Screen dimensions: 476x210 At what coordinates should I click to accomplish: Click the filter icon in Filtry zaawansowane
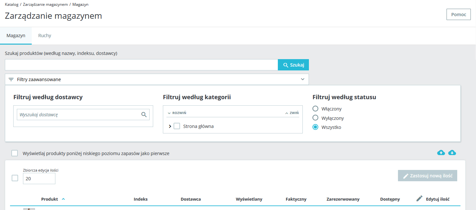[11, 79]
